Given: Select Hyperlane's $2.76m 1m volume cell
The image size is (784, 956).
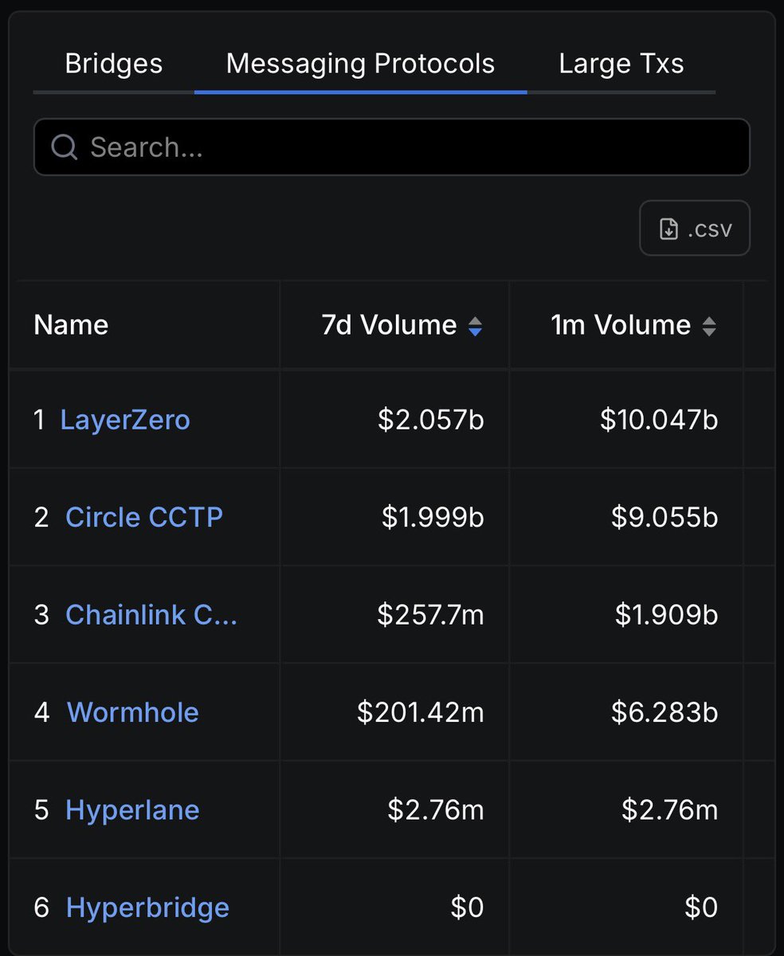Looking at the screenshot, I should coord(626,810).
